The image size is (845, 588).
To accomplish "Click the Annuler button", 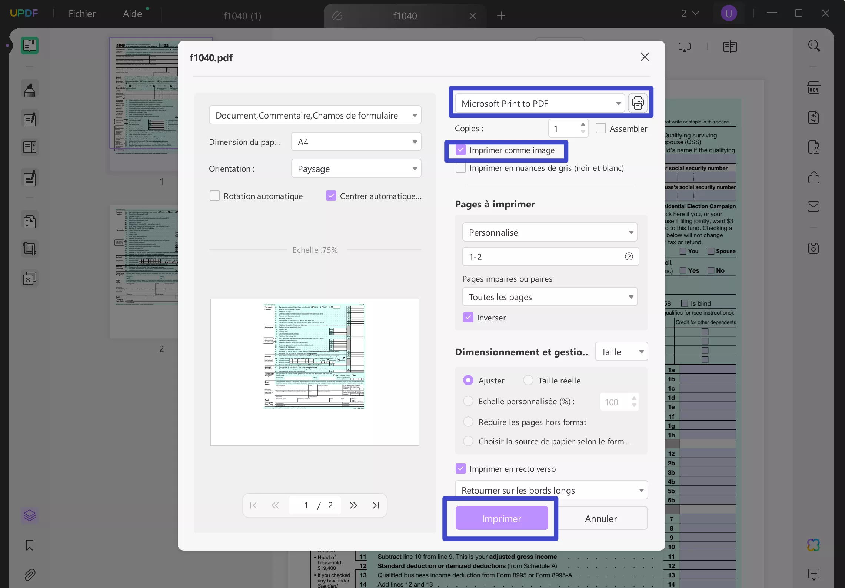I will click(600, 518).
